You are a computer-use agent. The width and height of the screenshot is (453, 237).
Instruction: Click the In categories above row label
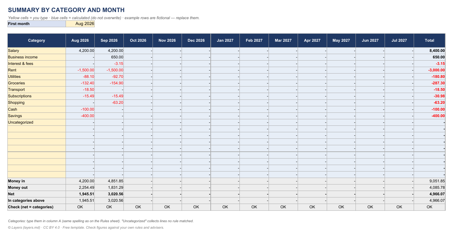37,201
